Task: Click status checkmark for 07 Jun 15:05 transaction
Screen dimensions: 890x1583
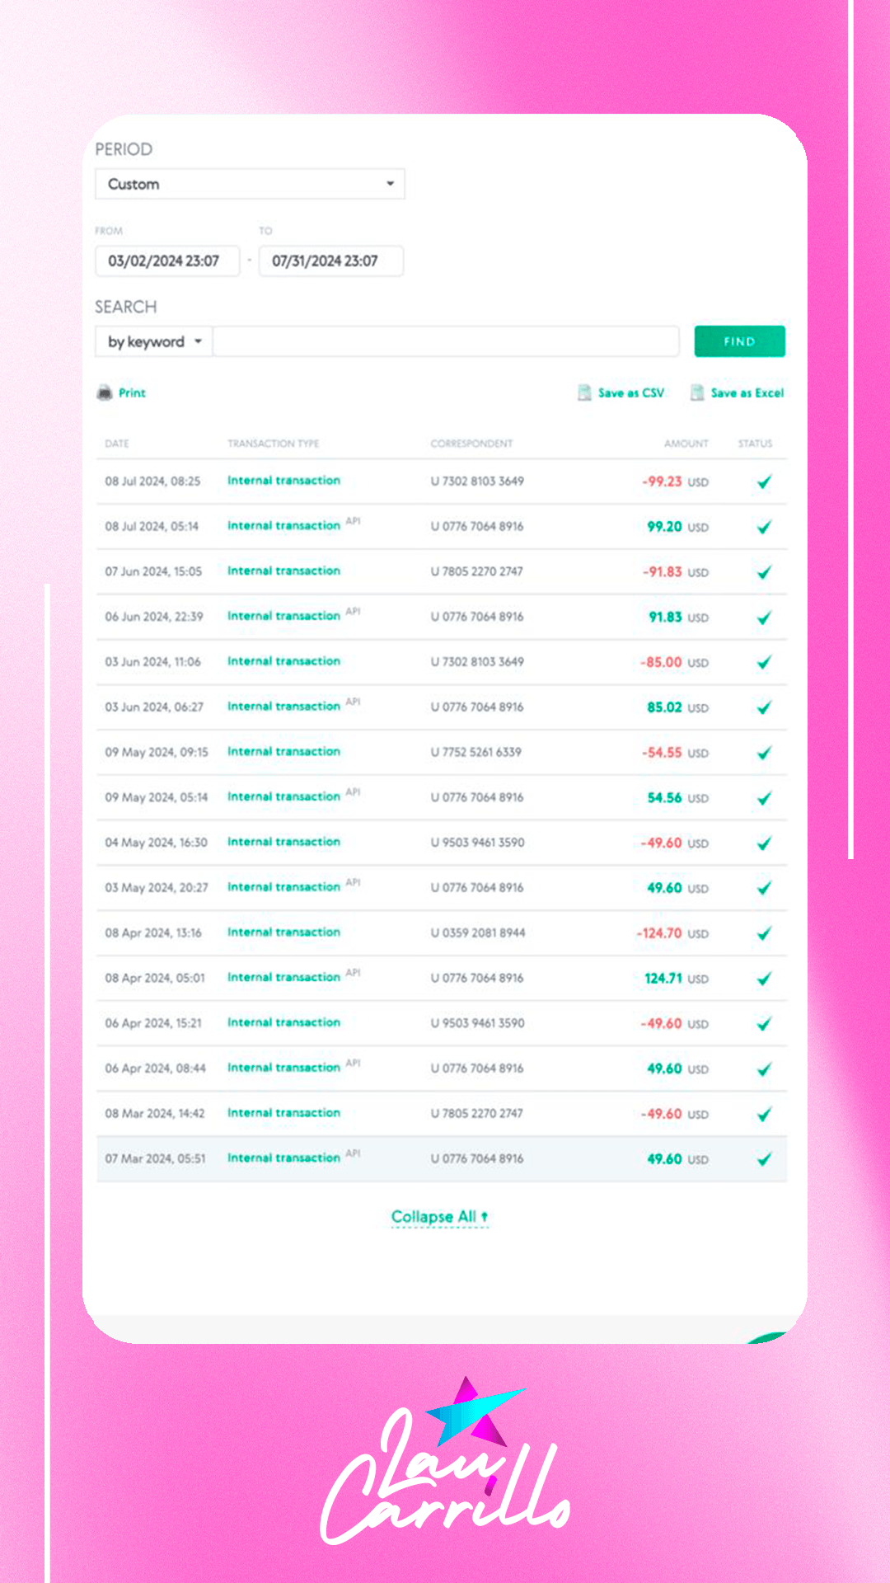Action: pyautogui.click(x=764, y=572)
